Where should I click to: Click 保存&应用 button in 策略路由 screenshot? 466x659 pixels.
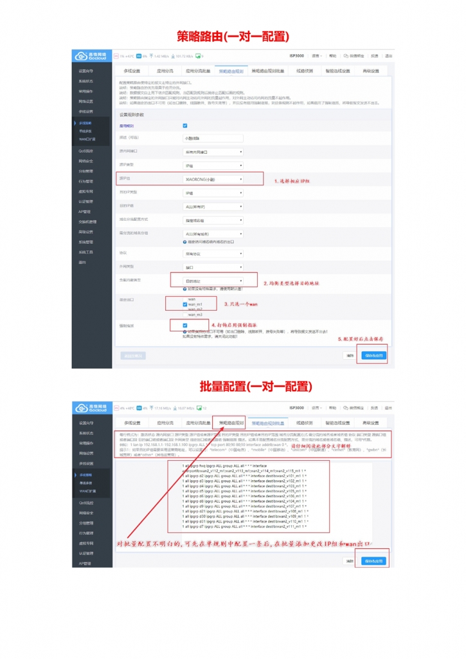(373, 355)
